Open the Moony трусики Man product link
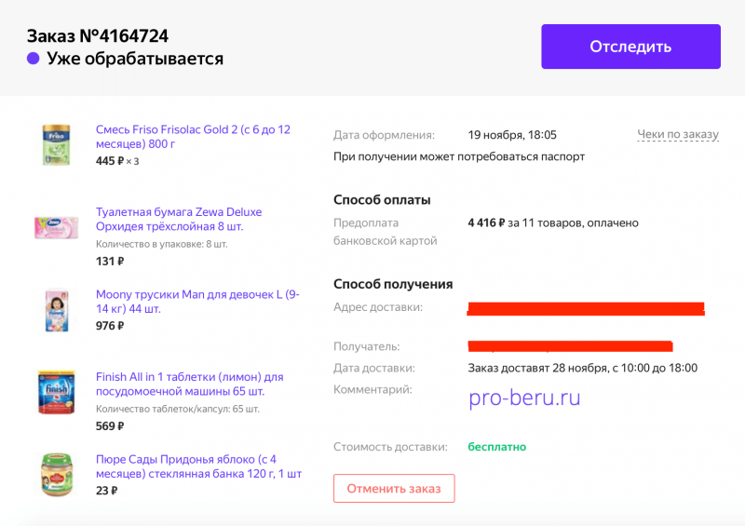The width and height of the screenshot is (745, 526). click(197, 302)
